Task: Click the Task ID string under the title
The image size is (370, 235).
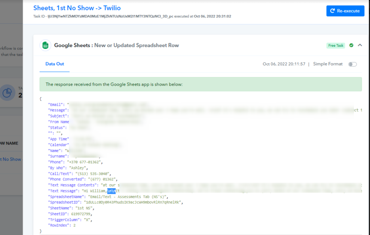Action: (110, 16)
